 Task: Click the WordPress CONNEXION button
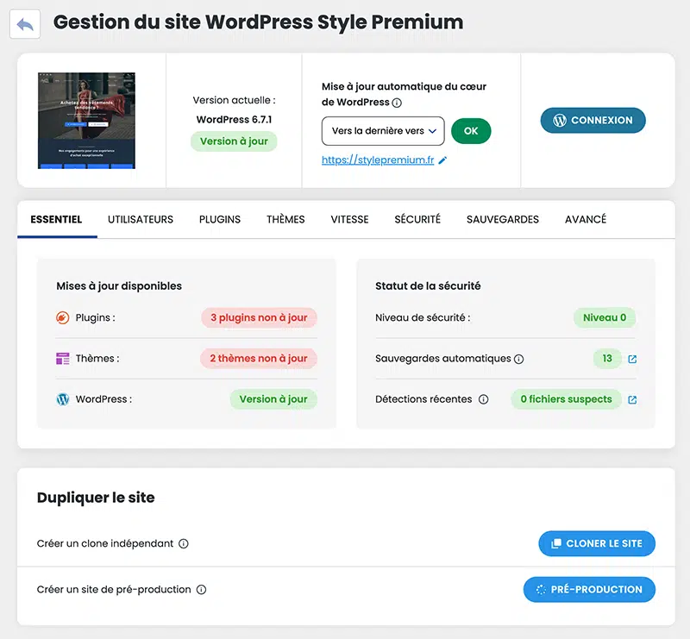(593, 121)
